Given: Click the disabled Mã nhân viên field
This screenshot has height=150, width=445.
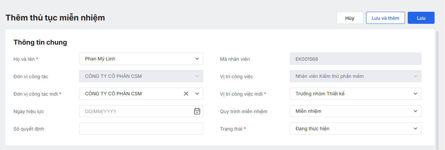Looking at the screenshot, I should point(355,59).
